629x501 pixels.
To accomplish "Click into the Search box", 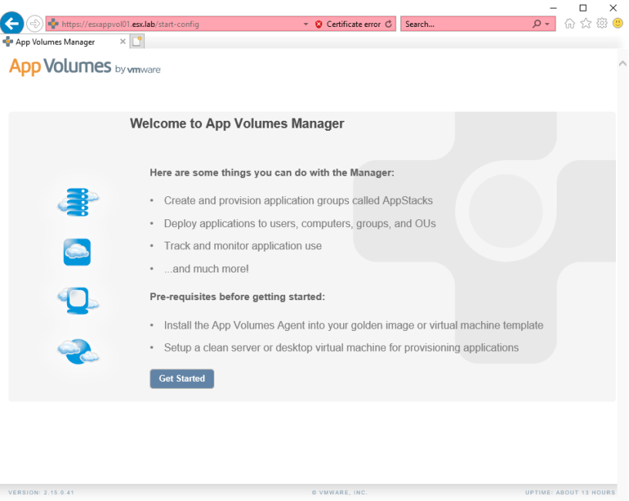I will click(467, 24).
